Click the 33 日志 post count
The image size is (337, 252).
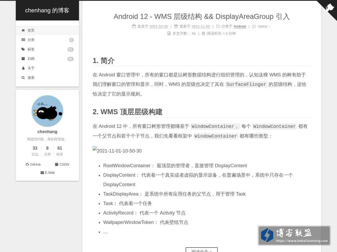[35, 151]
